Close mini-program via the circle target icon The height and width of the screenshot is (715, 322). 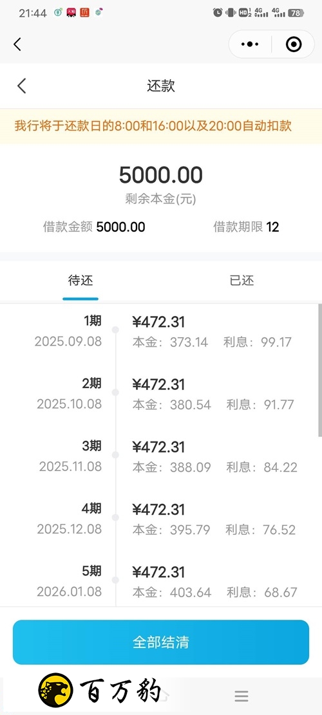(293, 44)
